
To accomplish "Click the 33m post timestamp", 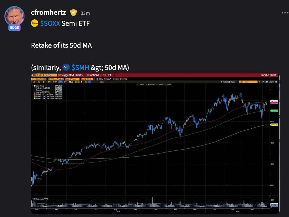I will [x=85, y=13].
